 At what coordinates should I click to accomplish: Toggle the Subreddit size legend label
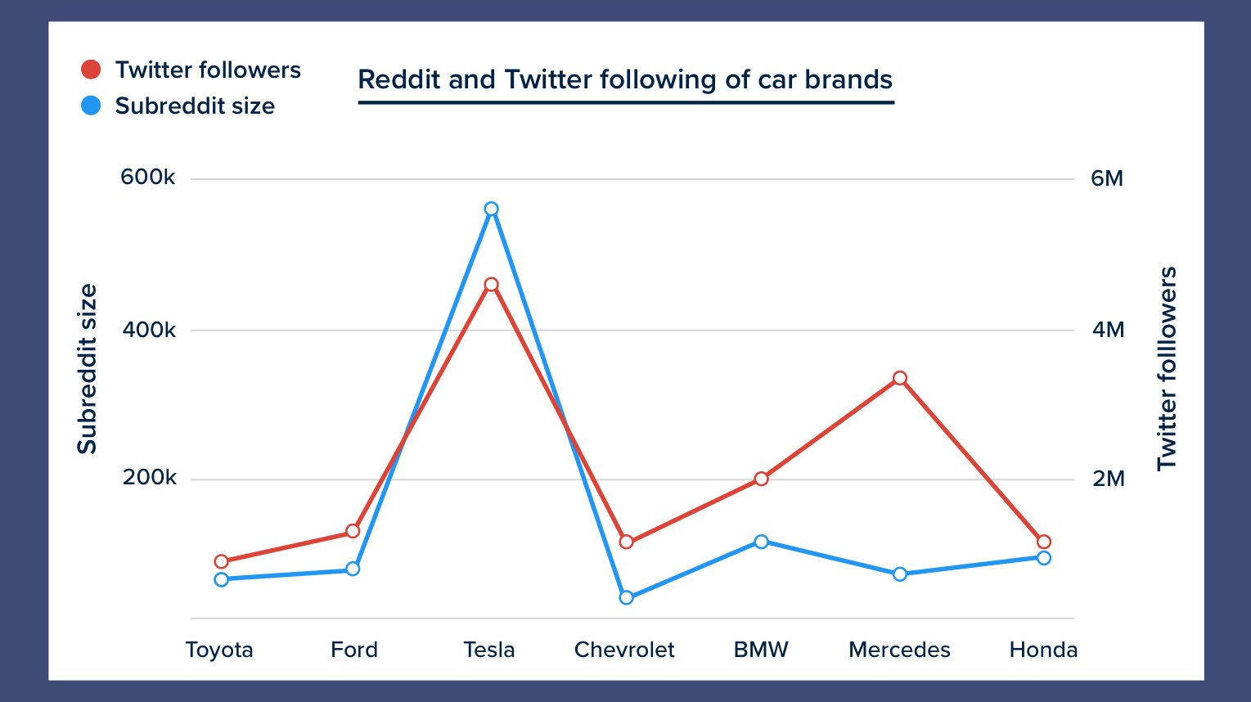pos(195,106)
